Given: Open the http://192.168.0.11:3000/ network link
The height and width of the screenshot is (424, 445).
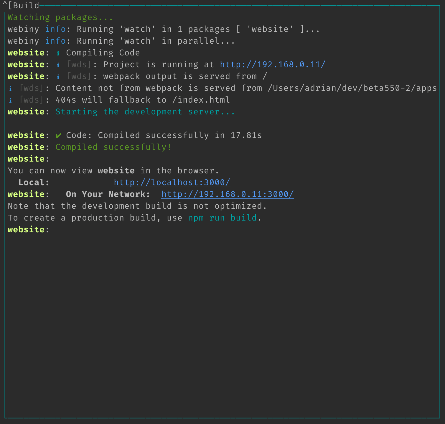Looking at the screenshot, I should (x=228, y=194).
